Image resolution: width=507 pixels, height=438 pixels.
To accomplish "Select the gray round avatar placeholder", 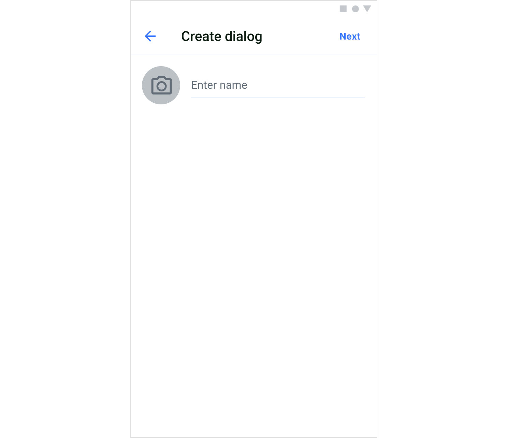I will [x=161, y=85].
